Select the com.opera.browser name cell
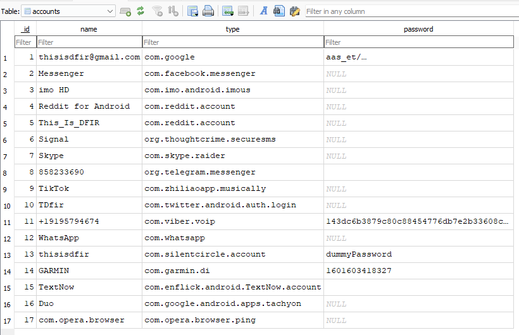The width and height of the screenshot is (519, 335). click(89, 320)
